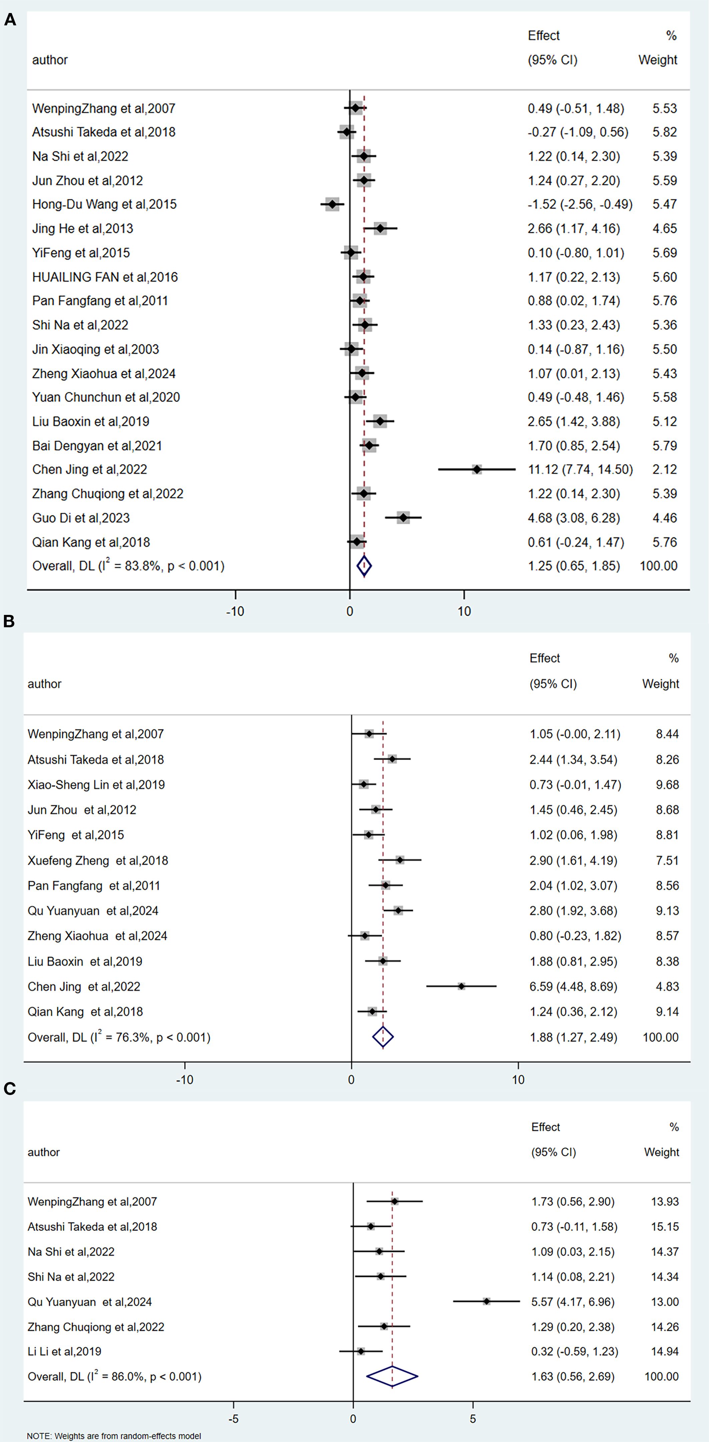This screenshot has width=709, height=1442.
Task: Click Hong-Du Wang 2015 point marker in panel A
Action: [x=332, y=204]
